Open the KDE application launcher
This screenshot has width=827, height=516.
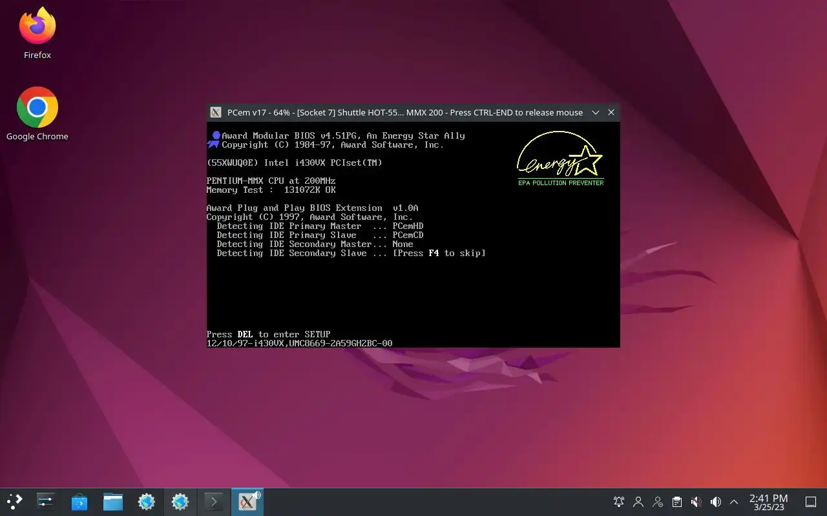pos(14,502)
